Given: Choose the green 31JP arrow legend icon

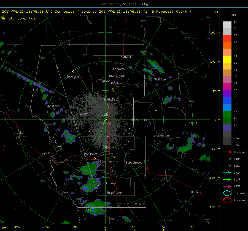Looking at the screenshot, I should 227,179.
